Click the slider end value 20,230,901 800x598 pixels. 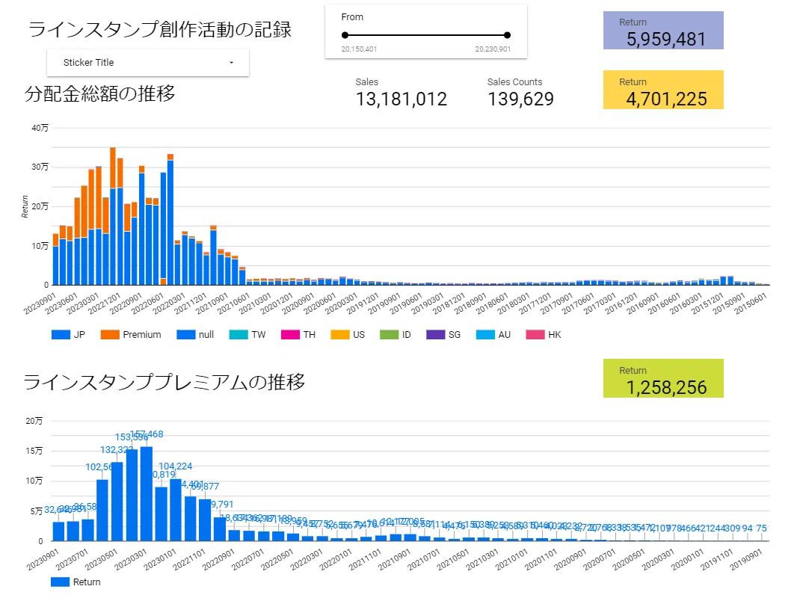click(493, 49)
